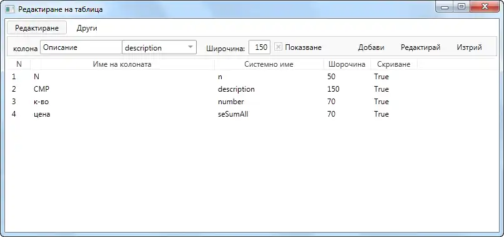Viewport: 504px width, 237px height.
Task: Click the Изтрий button
Action: (469, 47)
